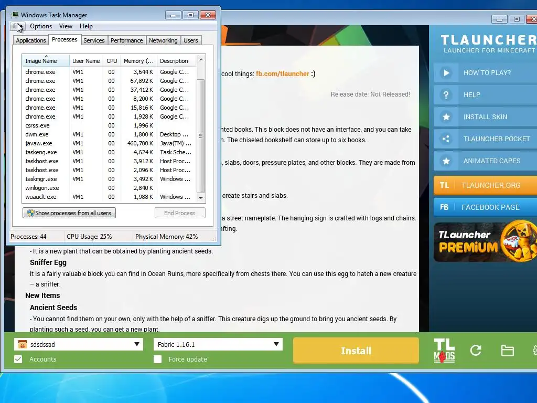
Task: Click Show processes from all users button
Action: coord(69,213)
